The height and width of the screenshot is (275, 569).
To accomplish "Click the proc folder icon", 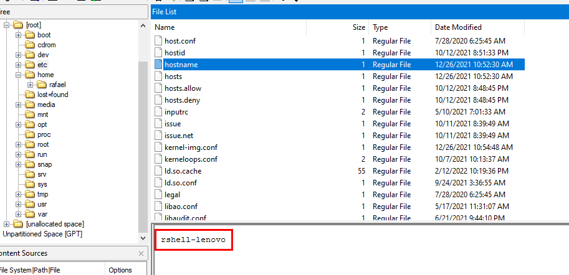I will [30, 134].
